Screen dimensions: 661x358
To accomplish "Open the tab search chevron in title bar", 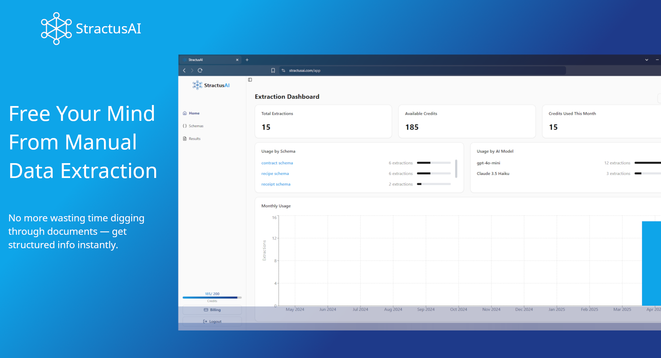I will pyautogui.click(x=647, y=60).
